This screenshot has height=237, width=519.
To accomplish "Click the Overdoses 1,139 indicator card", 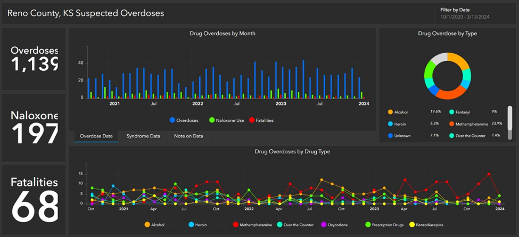I will (34, 59).
